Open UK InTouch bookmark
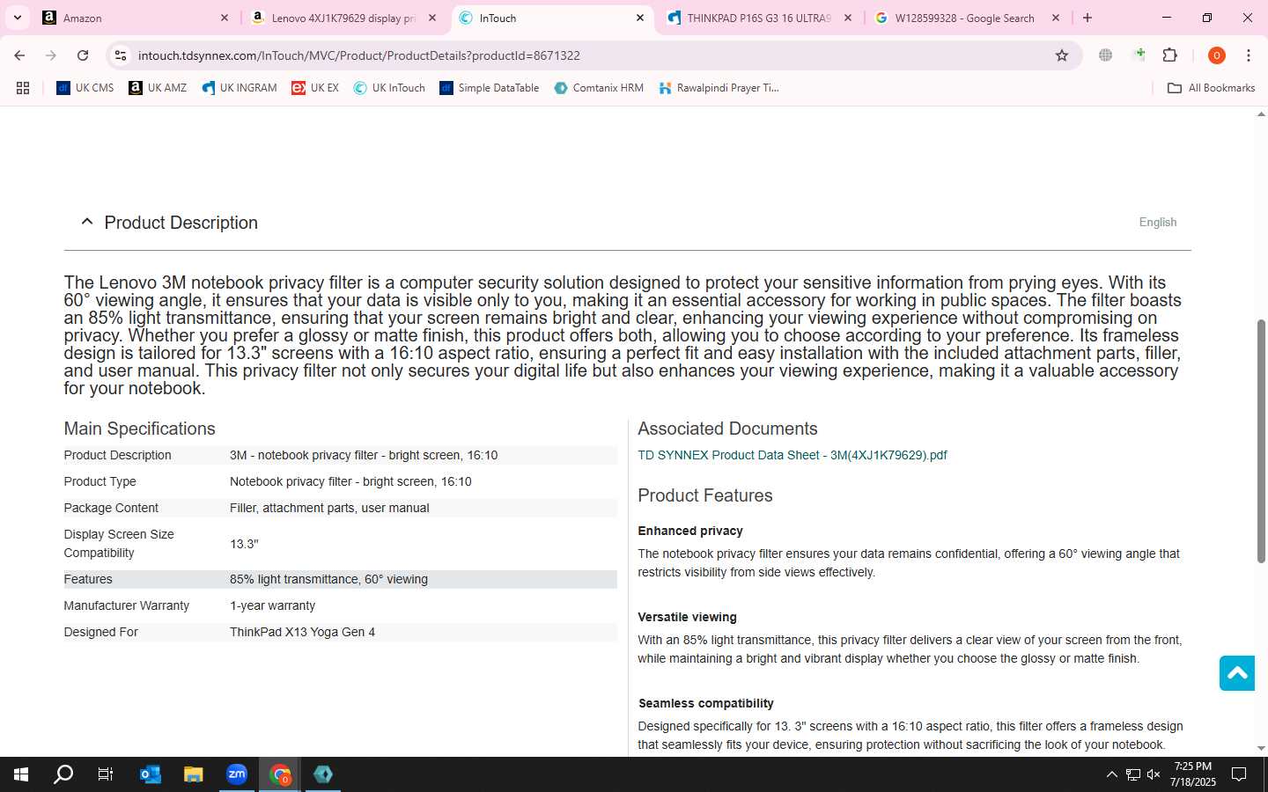 389,88
